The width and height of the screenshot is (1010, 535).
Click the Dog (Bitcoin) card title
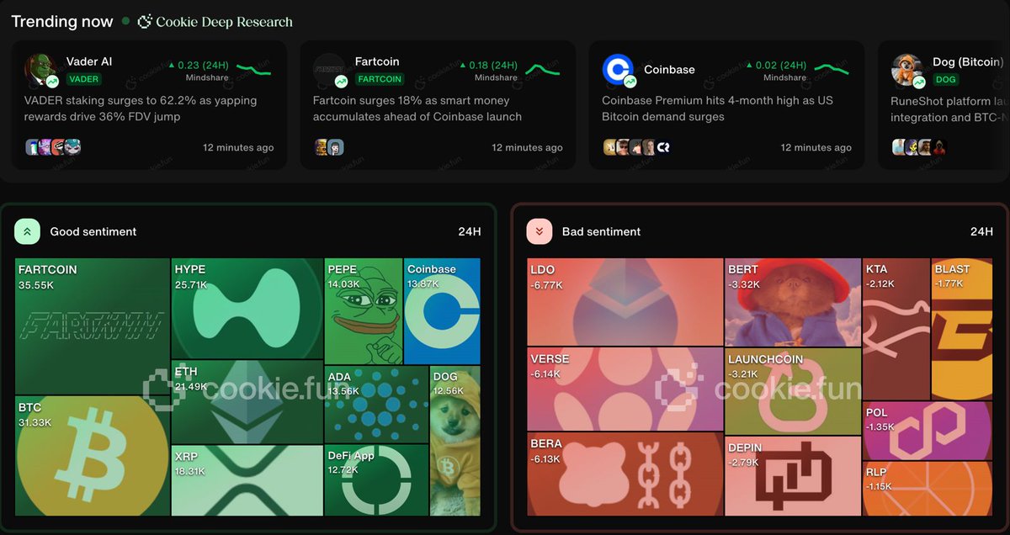point(968,61)
